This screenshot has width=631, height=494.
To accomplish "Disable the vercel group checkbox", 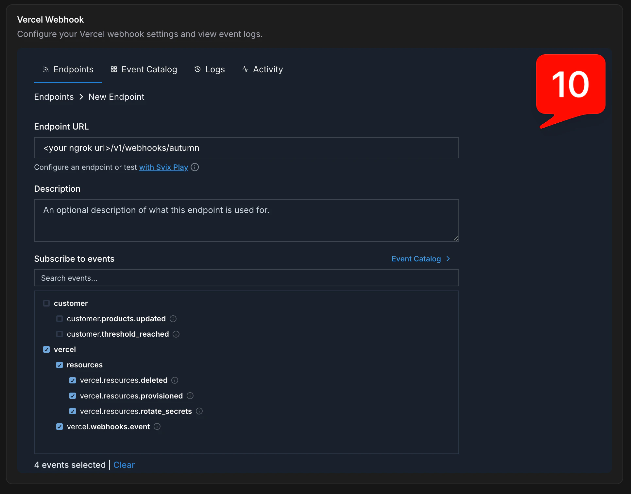I will 46,349.
